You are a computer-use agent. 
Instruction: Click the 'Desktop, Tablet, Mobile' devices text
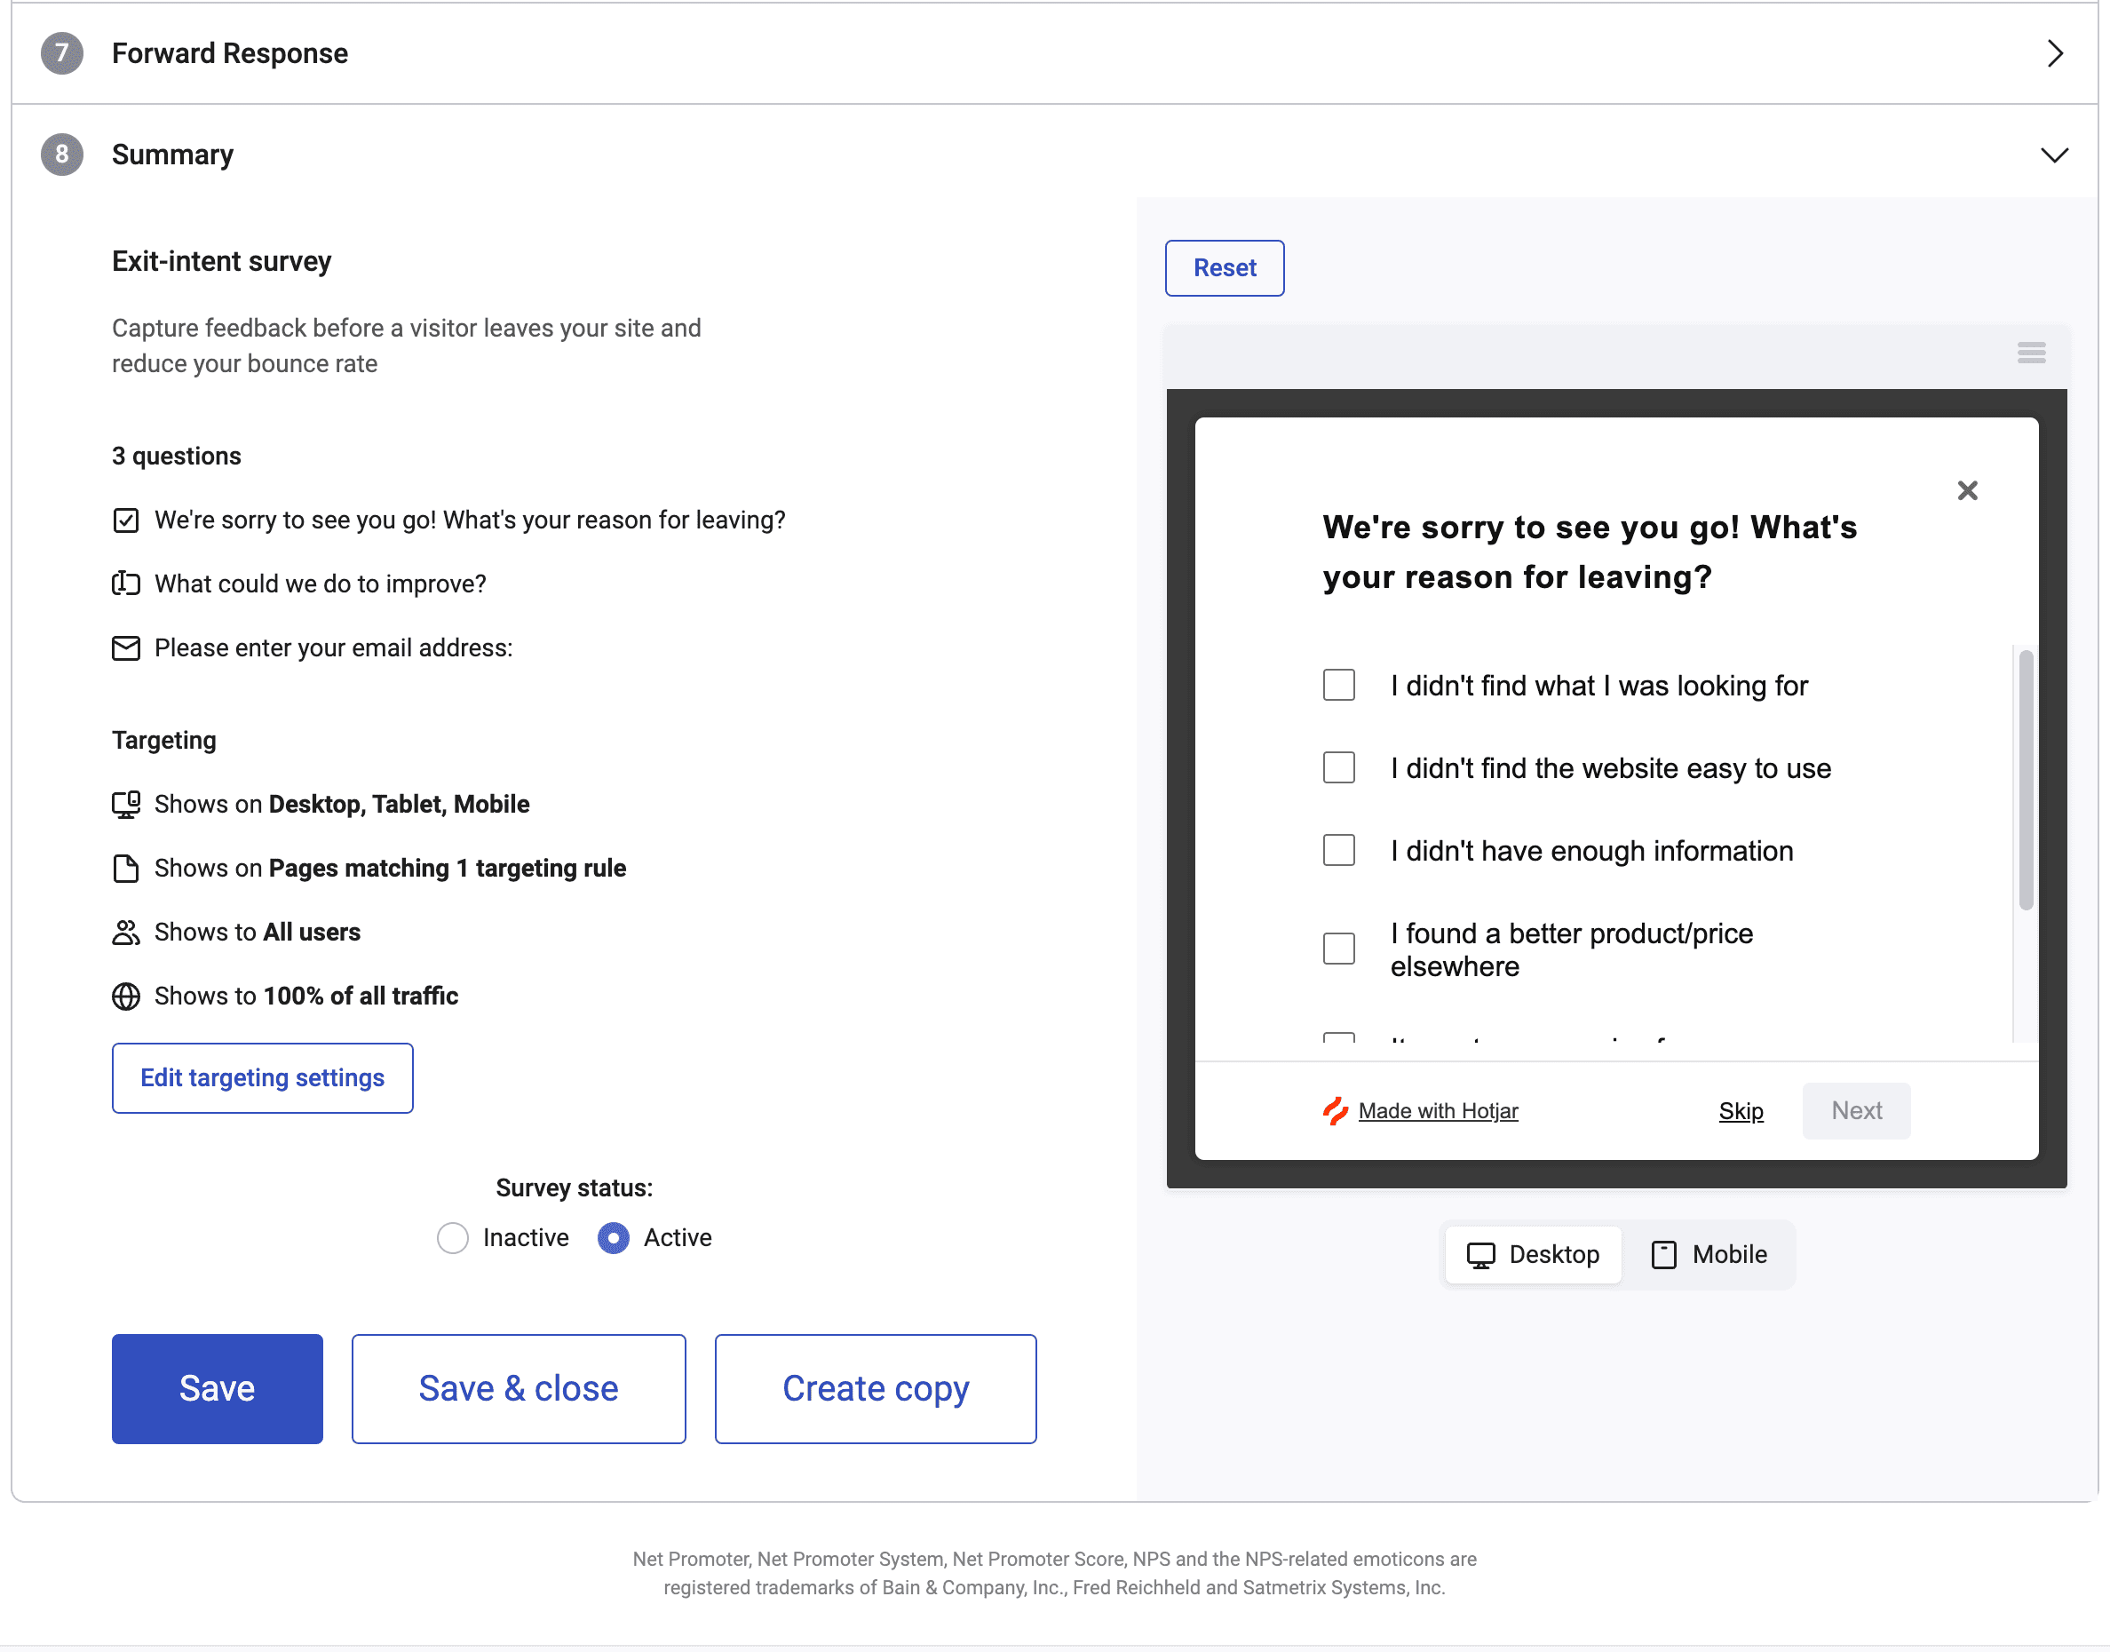pos(399,804)
